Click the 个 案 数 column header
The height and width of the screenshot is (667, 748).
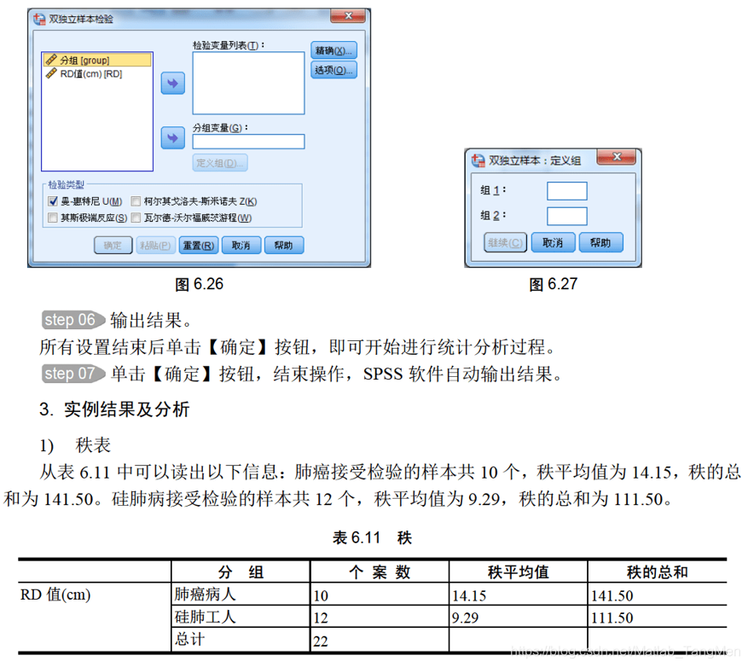point(380,572)
